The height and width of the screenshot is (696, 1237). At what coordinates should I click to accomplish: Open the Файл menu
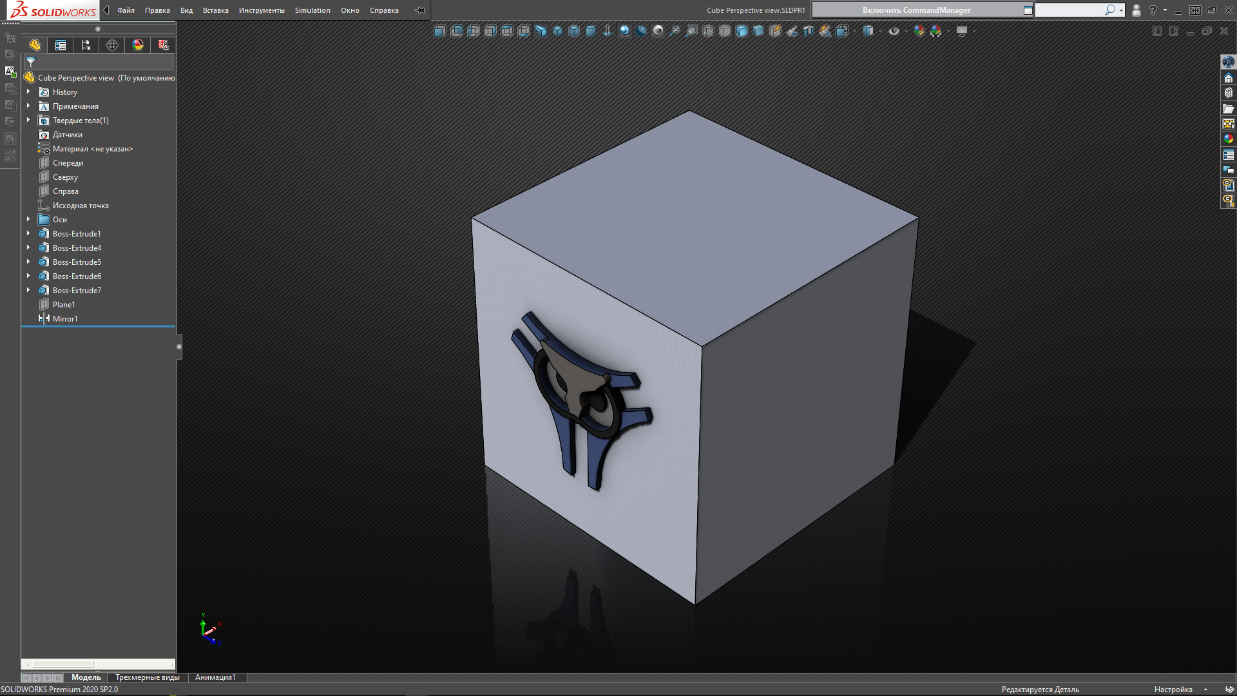pos(126,10)
